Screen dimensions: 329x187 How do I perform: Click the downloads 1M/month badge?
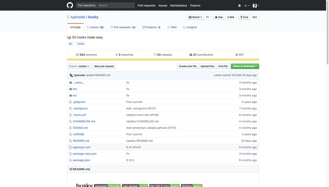click(x=107, y=186)
